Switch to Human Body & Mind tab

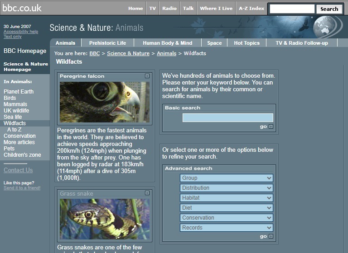pyautogui.click(x=168, y=43)
